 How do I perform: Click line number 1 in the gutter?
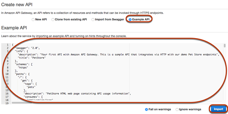(8, 45)
